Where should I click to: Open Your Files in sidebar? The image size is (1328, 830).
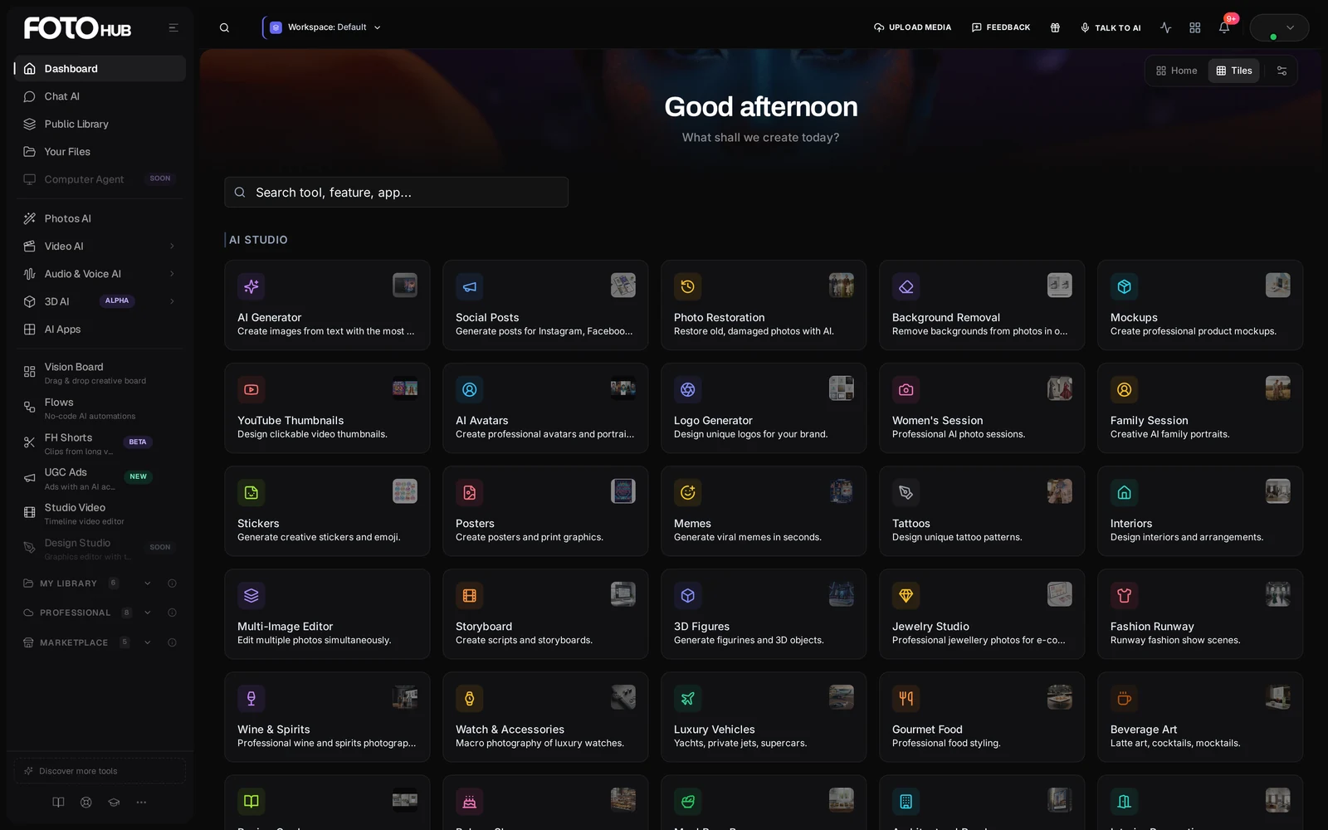[100, 152]
